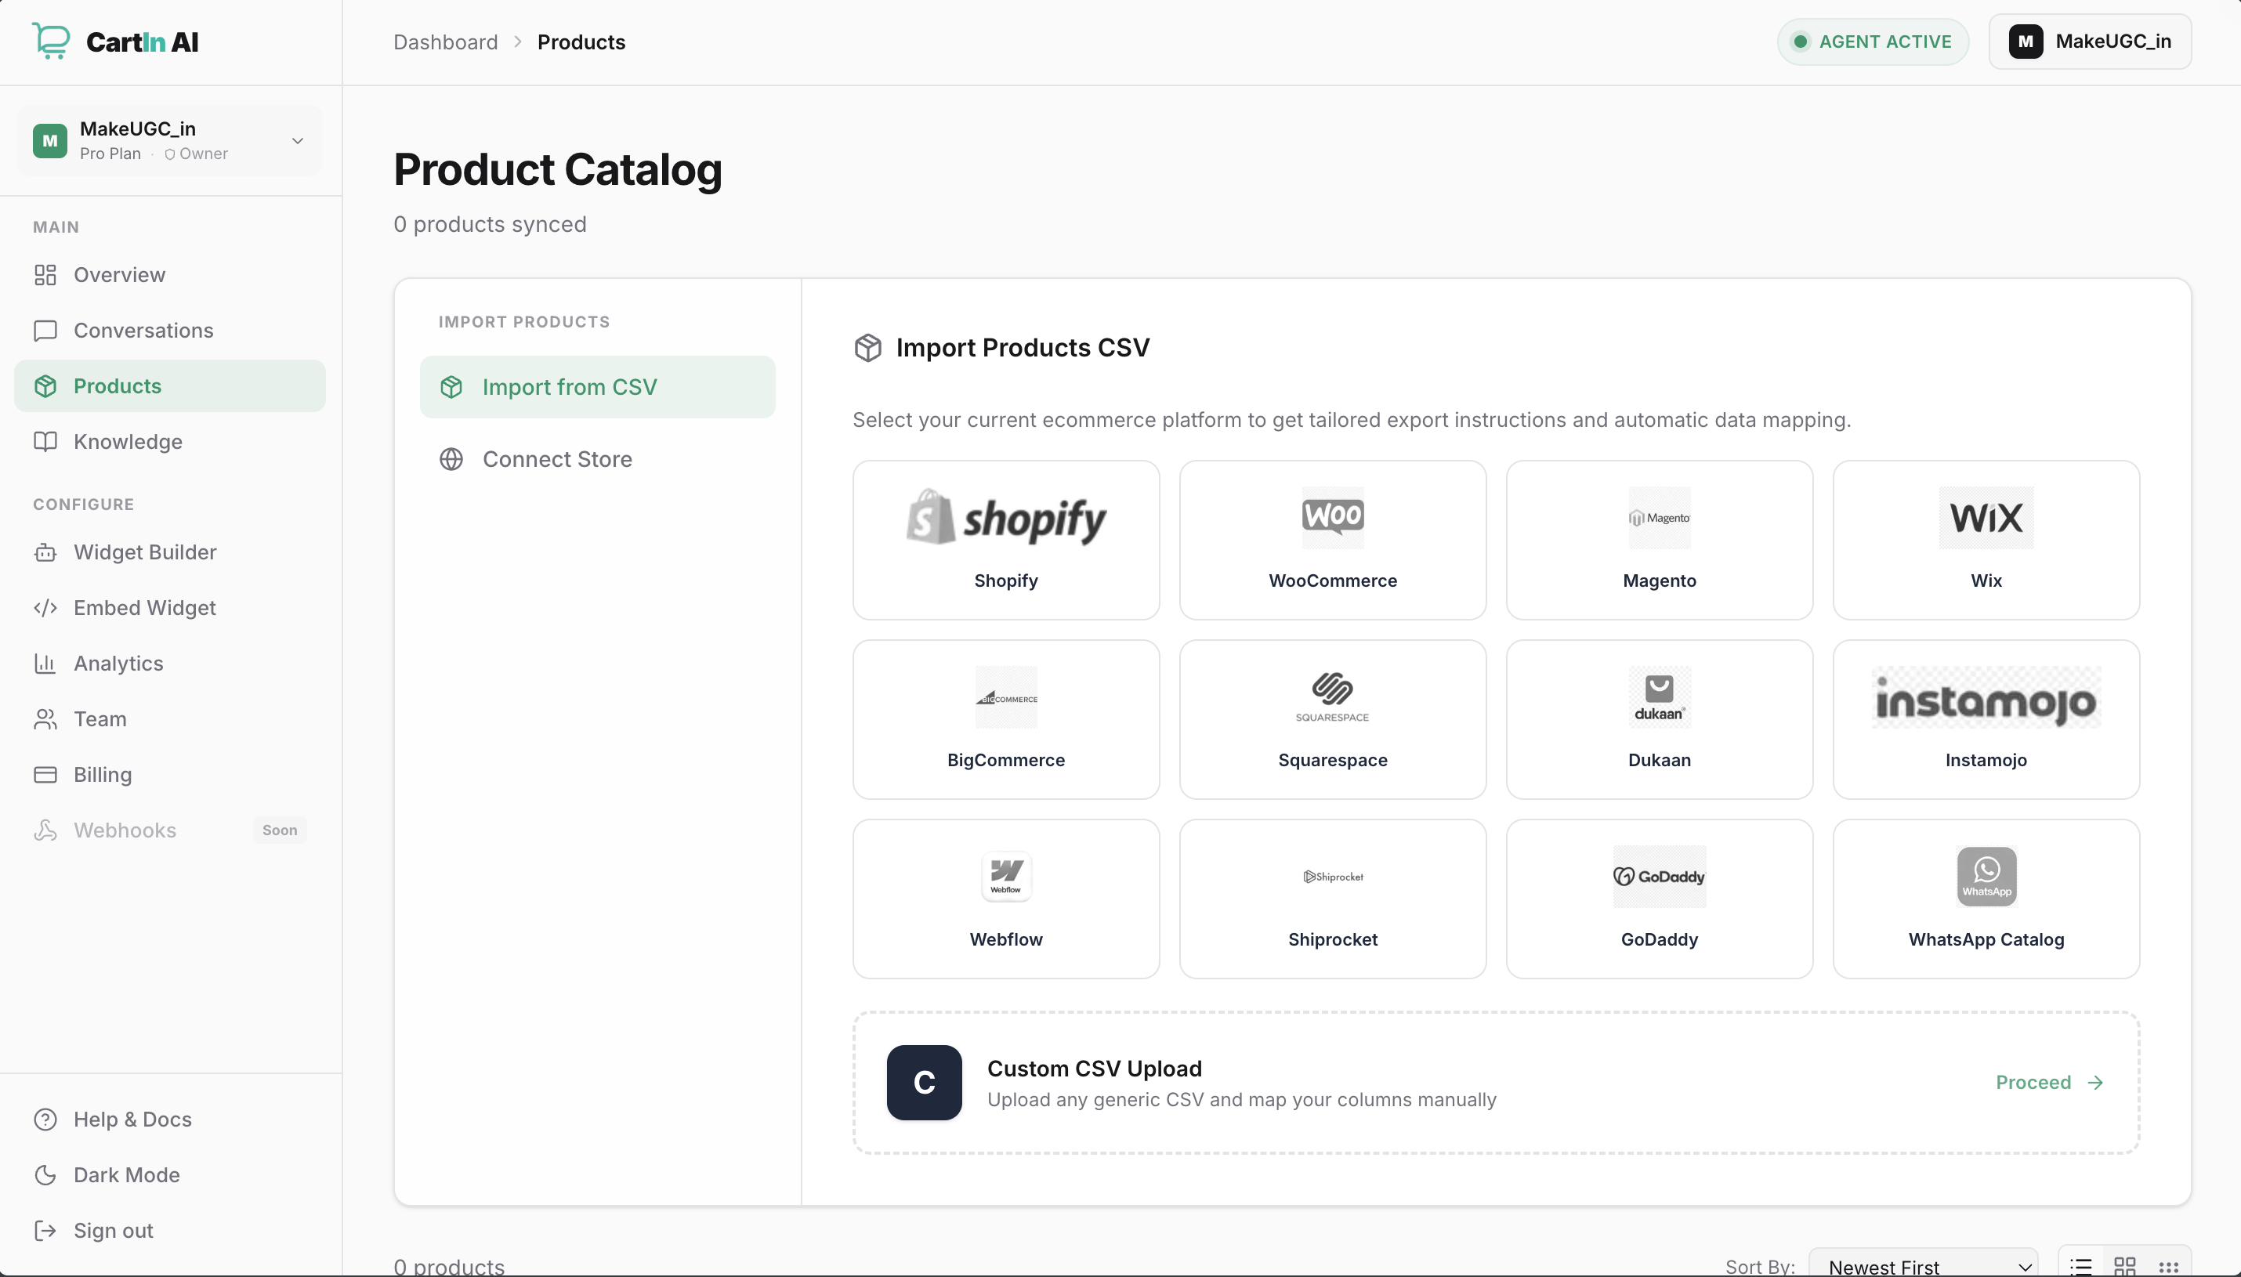This screenshot has height=1277, width=2241.
Task: Select the Shopify platform card
Action: (1006, 541)
